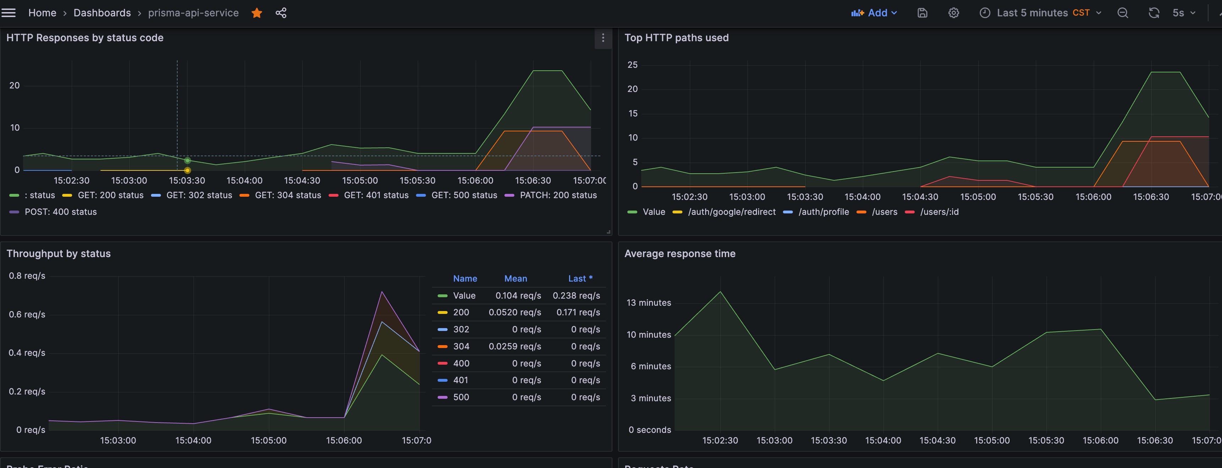Click the Home breadcrumb link
The width and height of the screenshot is (1222, 468).
(42, 13)
